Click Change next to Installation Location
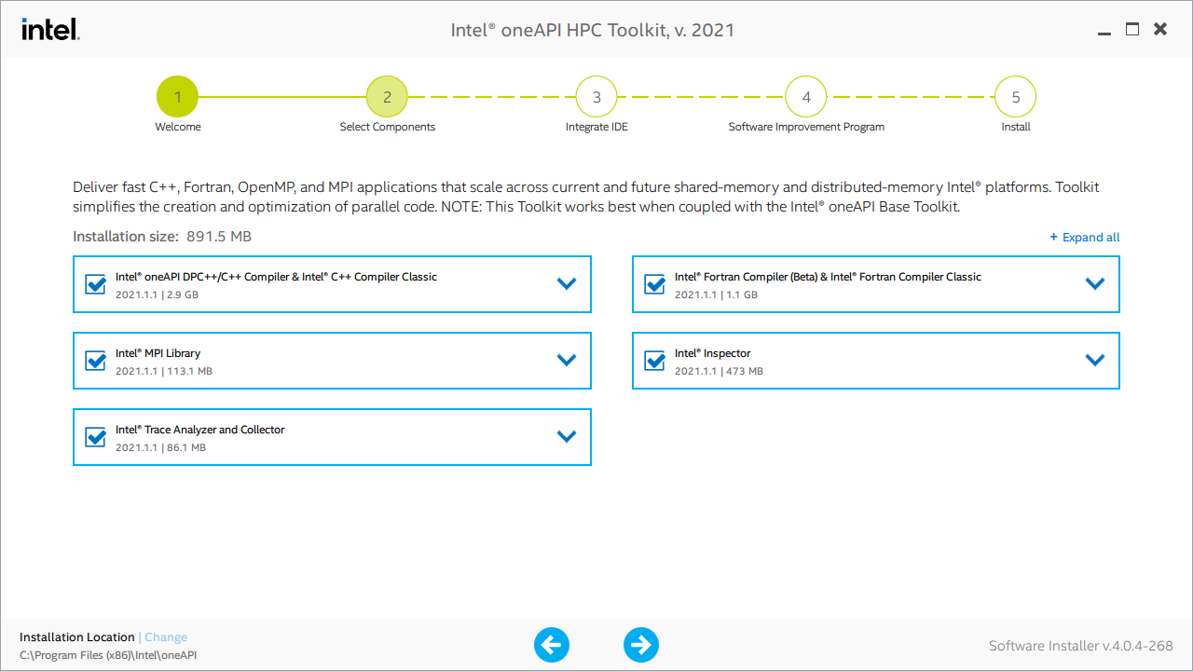This screenshot has height=671, width=1193. coord(165,637)
